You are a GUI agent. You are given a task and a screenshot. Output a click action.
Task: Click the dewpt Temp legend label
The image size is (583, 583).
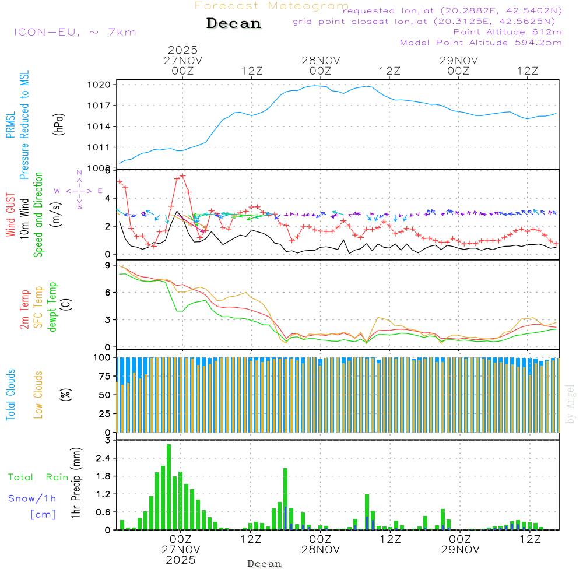pyautogui.click(x=53, y=307)
